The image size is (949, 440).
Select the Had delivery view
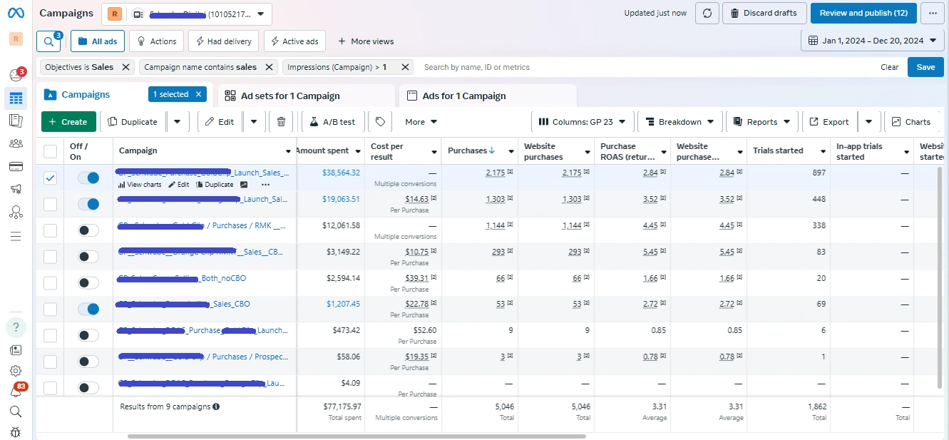coord(222,41)
